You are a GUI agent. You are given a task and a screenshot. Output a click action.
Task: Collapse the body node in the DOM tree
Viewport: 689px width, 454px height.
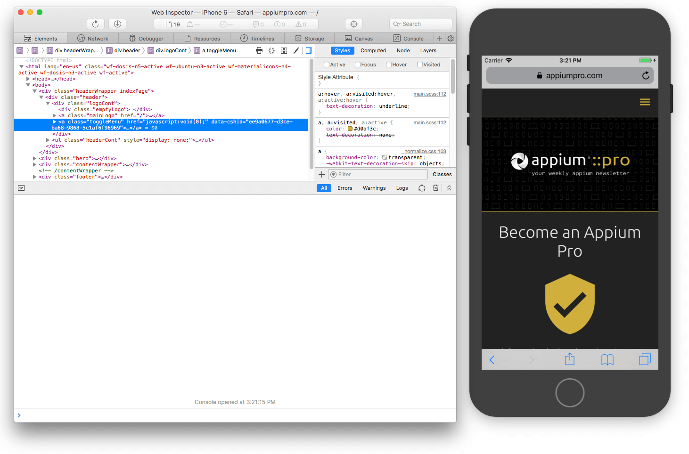pos(28,85)
